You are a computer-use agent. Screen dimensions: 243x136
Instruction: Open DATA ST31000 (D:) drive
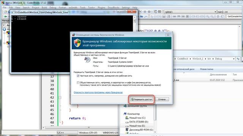point(137,122)
